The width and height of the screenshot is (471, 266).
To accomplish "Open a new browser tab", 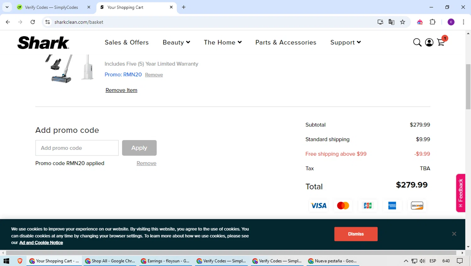I will pyautogui.click(x=184, y=7).
